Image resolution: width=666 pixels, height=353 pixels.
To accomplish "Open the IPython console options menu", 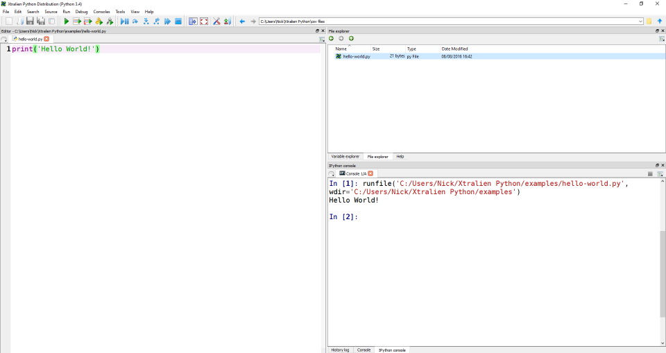I will [661, 173].
